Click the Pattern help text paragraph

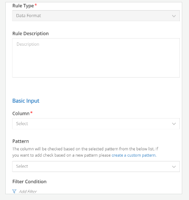(85, 152)
